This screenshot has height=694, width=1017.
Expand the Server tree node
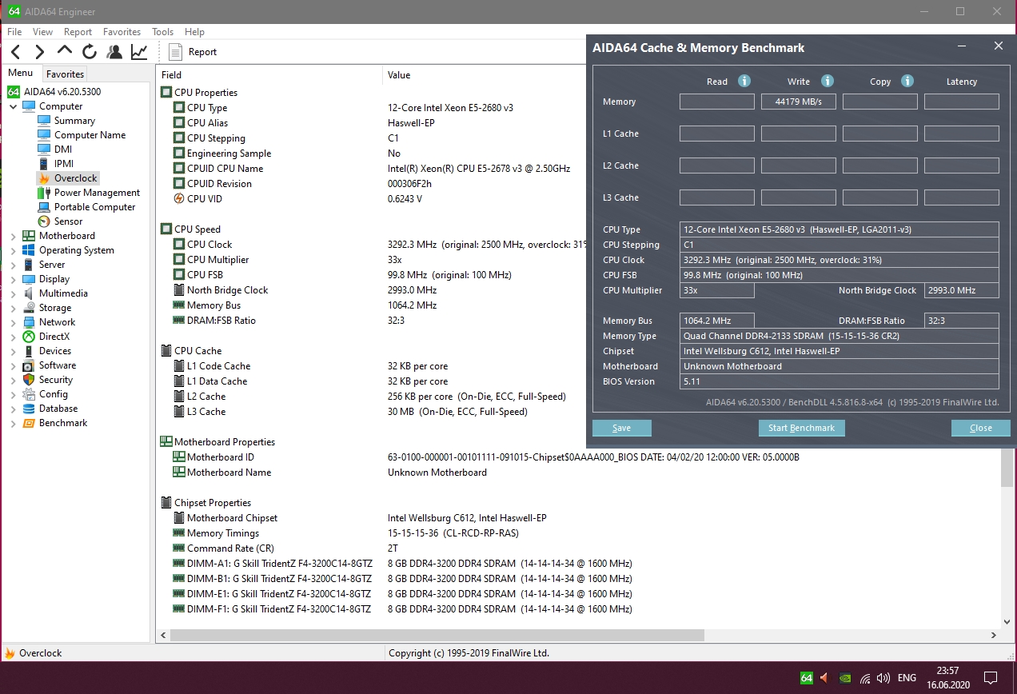14,265
